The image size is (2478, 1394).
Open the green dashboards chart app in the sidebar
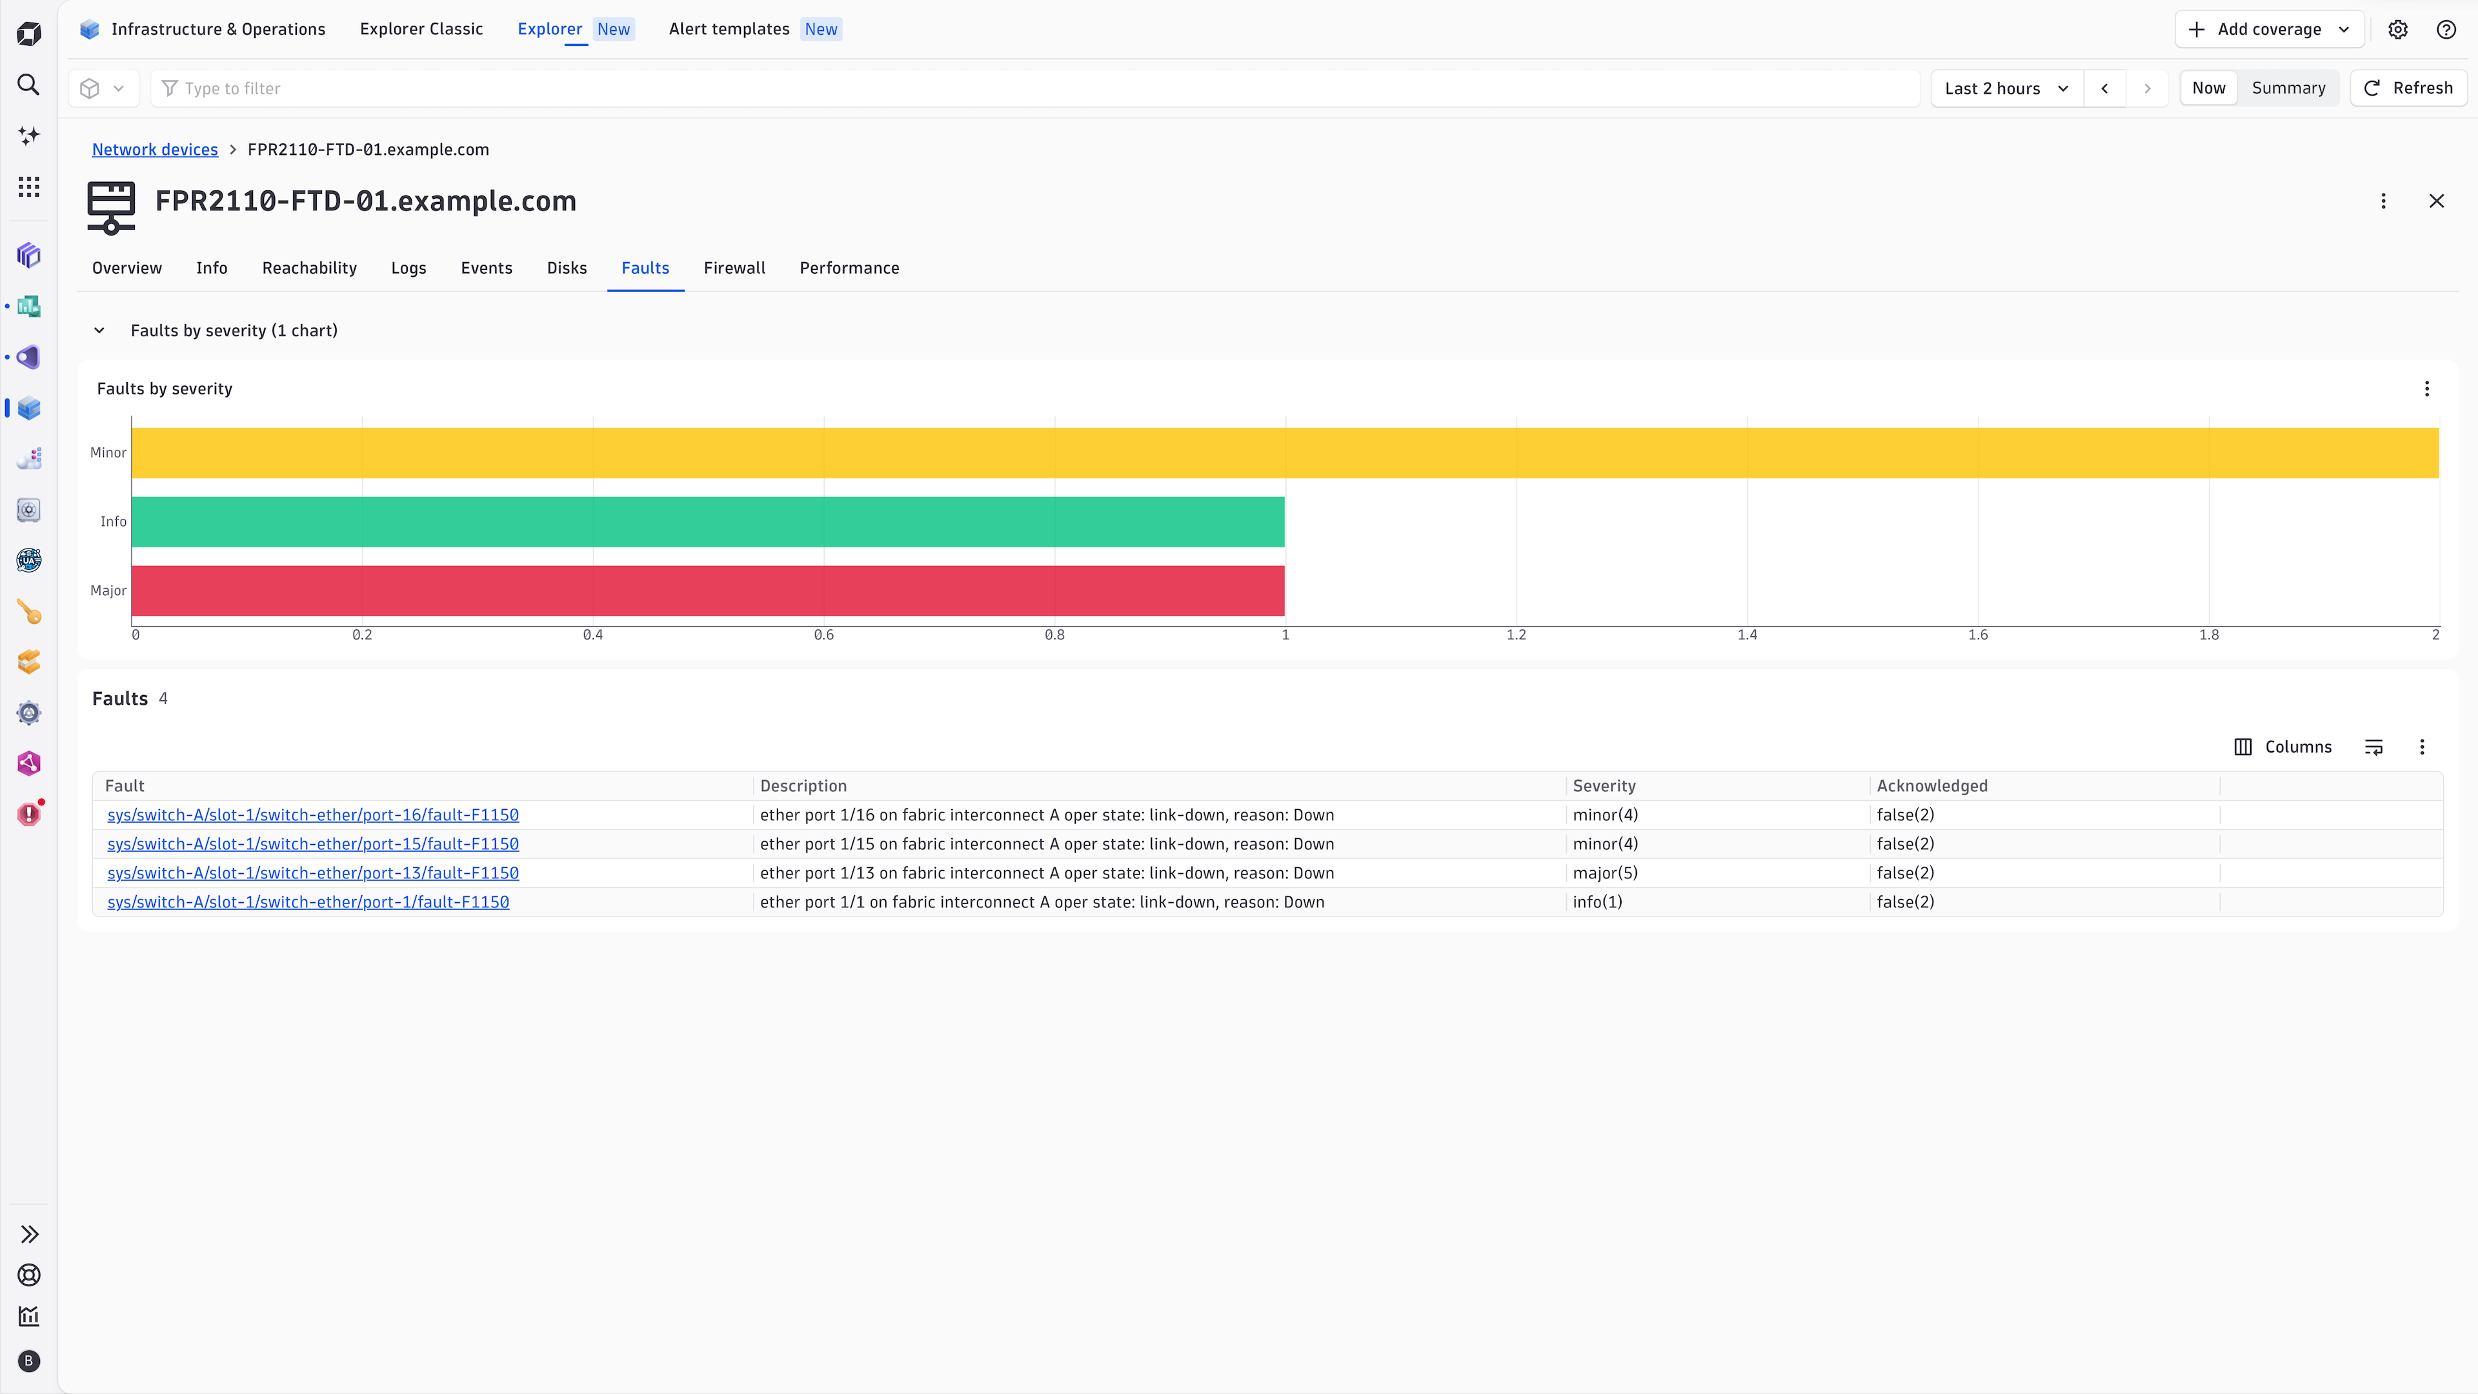[x=29, y=306]
